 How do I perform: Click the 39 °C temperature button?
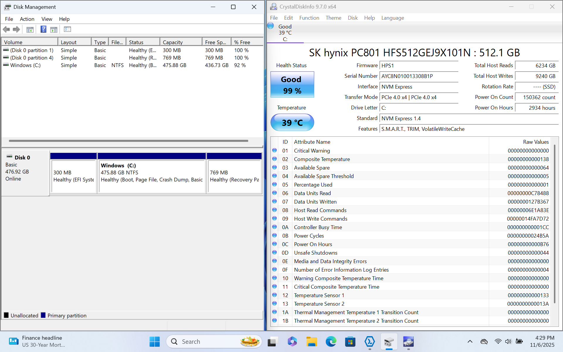292,123
